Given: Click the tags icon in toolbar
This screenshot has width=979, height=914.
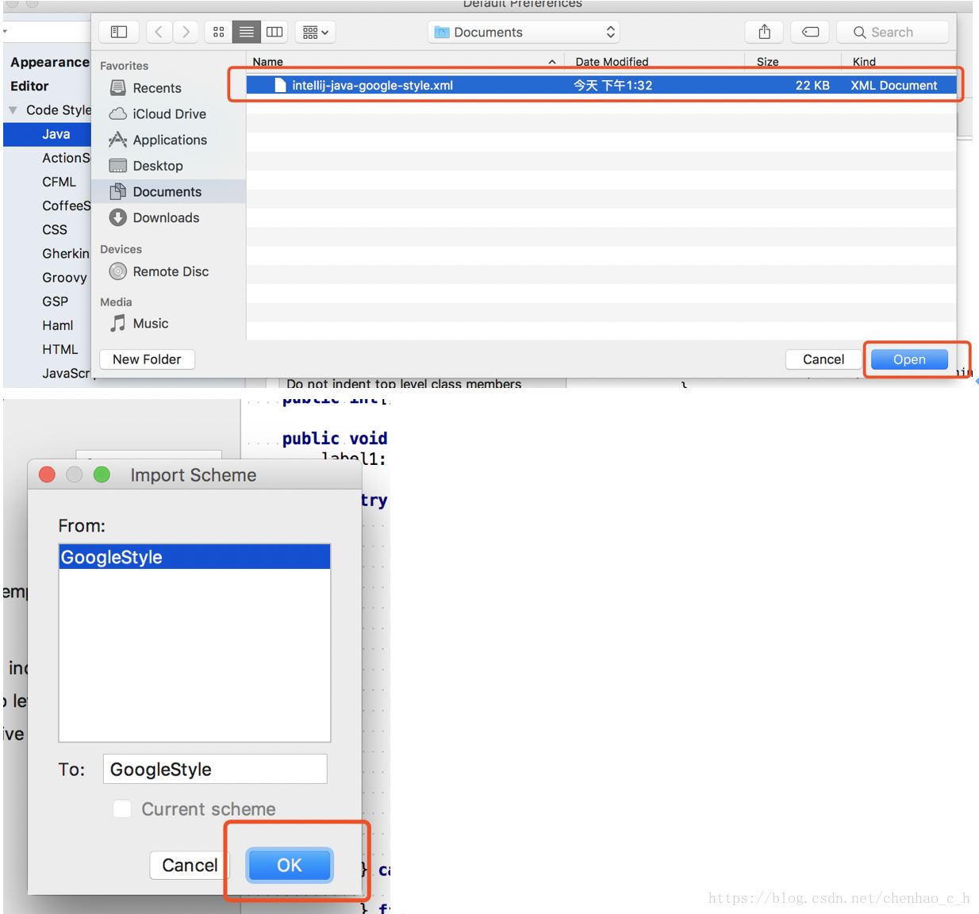Looking at the screenshot, I should (810, 32).
